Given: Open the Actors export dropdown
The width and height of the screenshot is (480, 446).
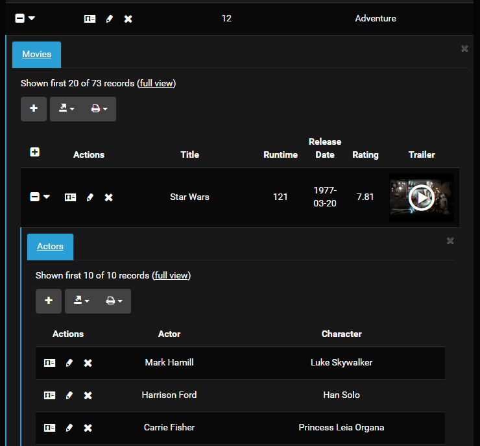Looking at the screenshot, I should [x=82, y=301].
